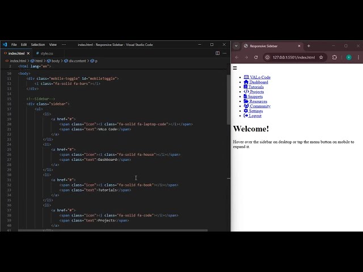Screen dimensions: 363x272
Task: Open the VALo Code link on the page
Action: coord(257,77)
